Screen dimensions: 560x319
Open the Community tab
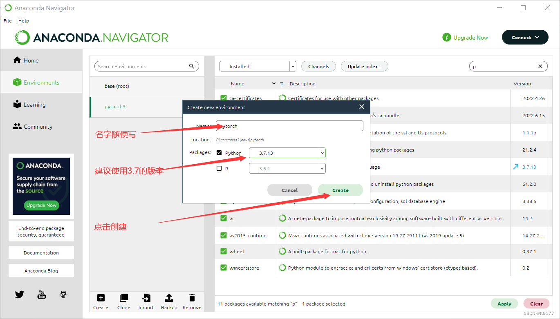click(x=41, y=127)
